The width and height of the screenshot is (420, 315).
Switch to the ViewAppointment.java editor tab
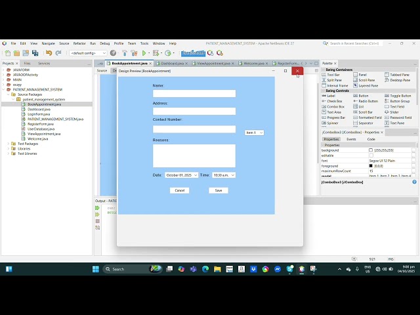point(213,64)
